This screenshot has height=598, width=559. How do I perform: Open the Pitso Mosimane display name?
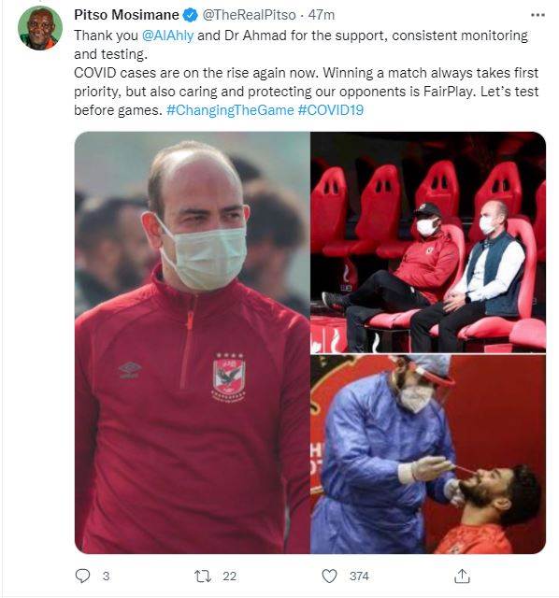click(x=126, y=15)
